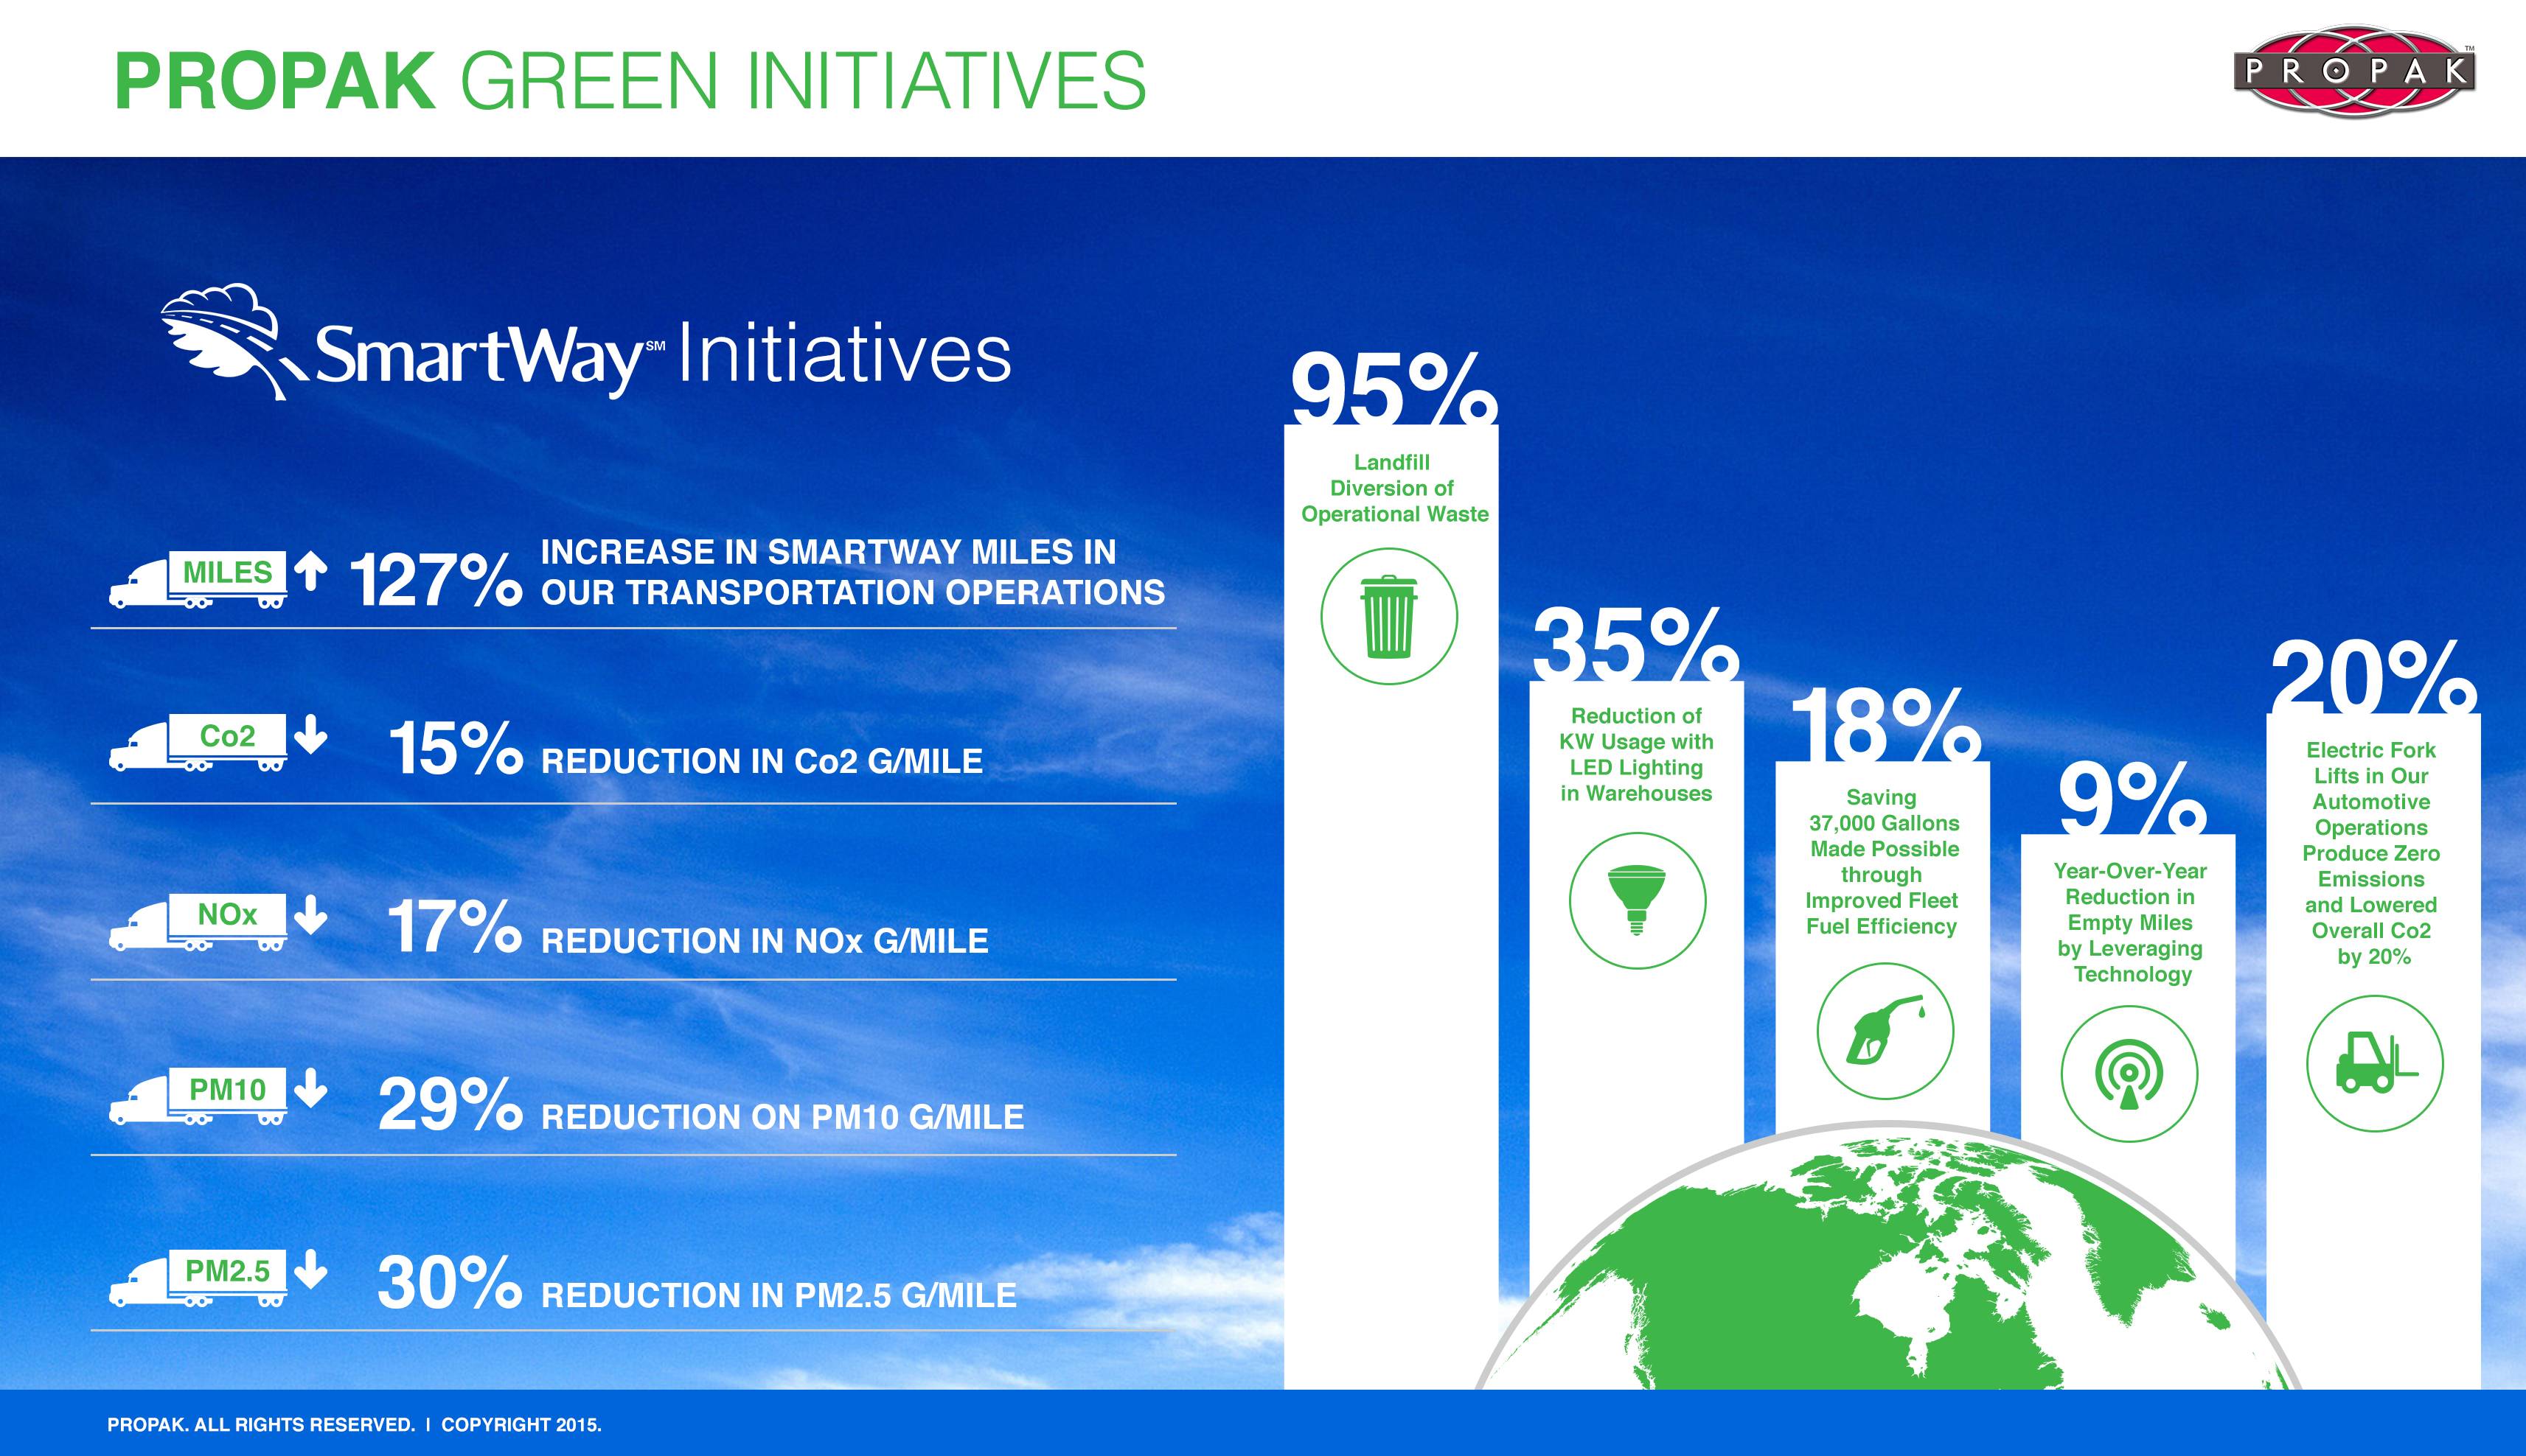Image resolution: width=2526 pixels, height=1456 pixels.
Task: Click the wireless signal antenna icon
Action: (2130, 1074)
